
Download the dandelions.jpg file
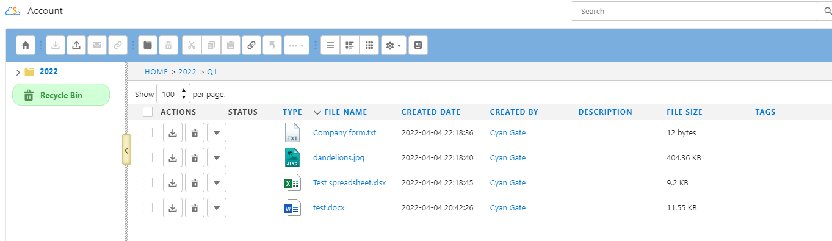(x=173, y=158)
